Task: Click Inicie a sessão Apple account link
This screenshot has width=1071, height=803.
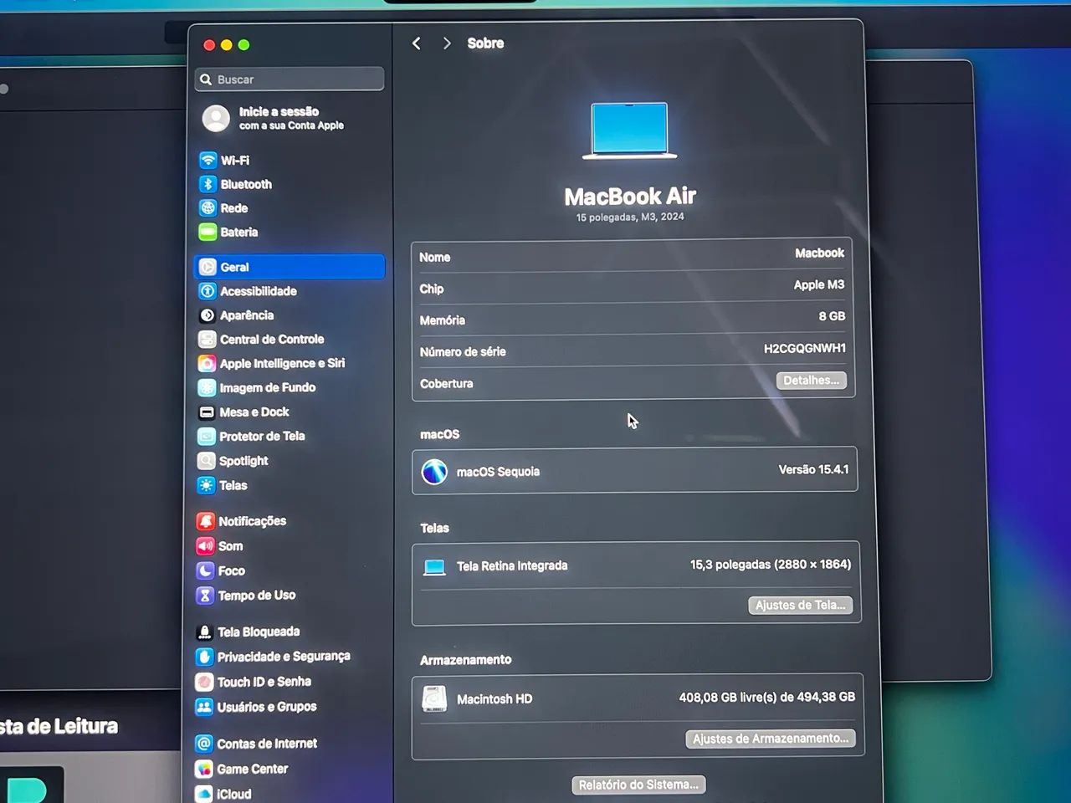Action: tap(291, 118)
